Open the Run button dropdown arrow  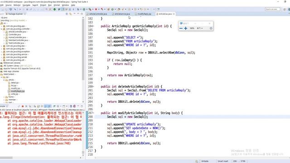[87, 9]
